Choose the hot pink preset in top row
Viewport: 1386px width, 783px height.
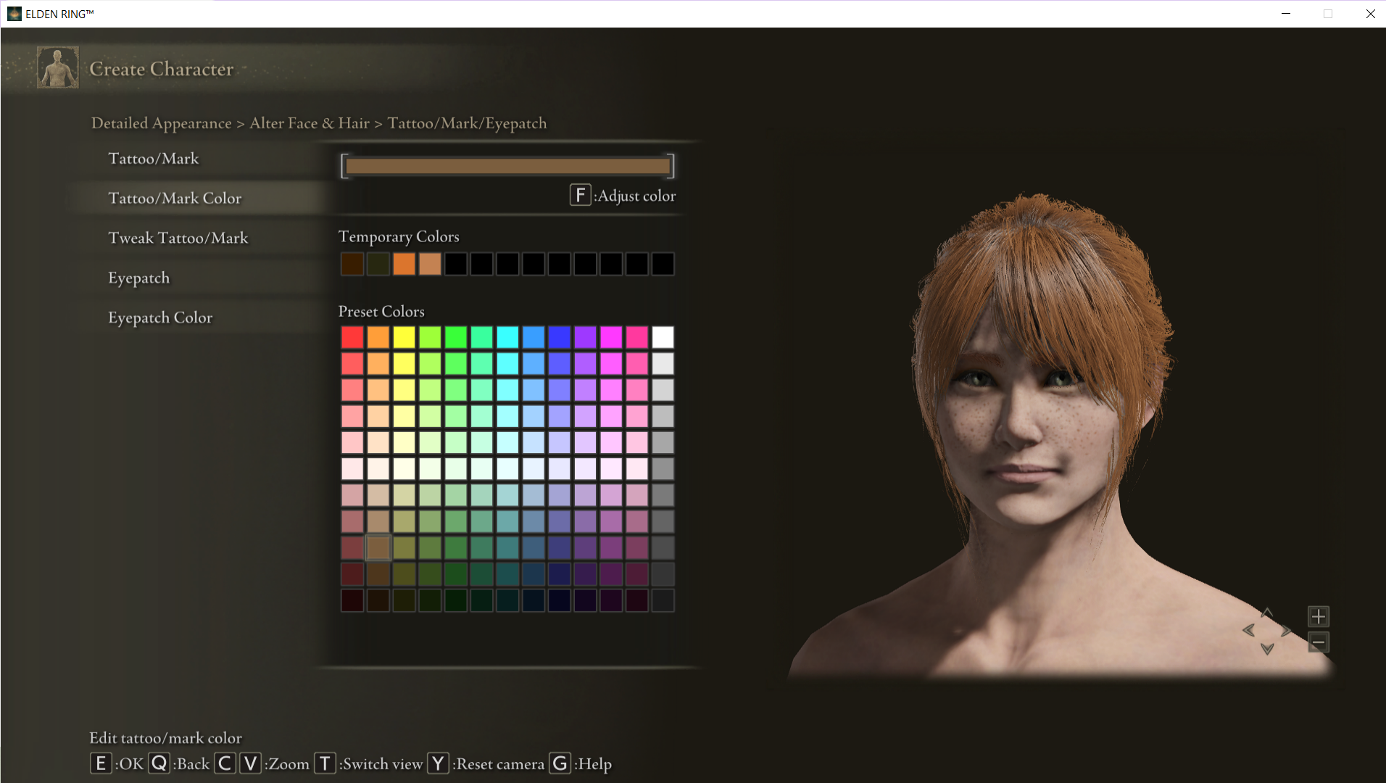pyautogui.click(x=637, y=337)
